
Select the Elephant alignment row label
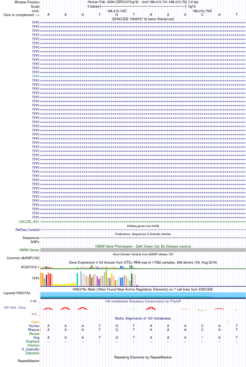33,341
